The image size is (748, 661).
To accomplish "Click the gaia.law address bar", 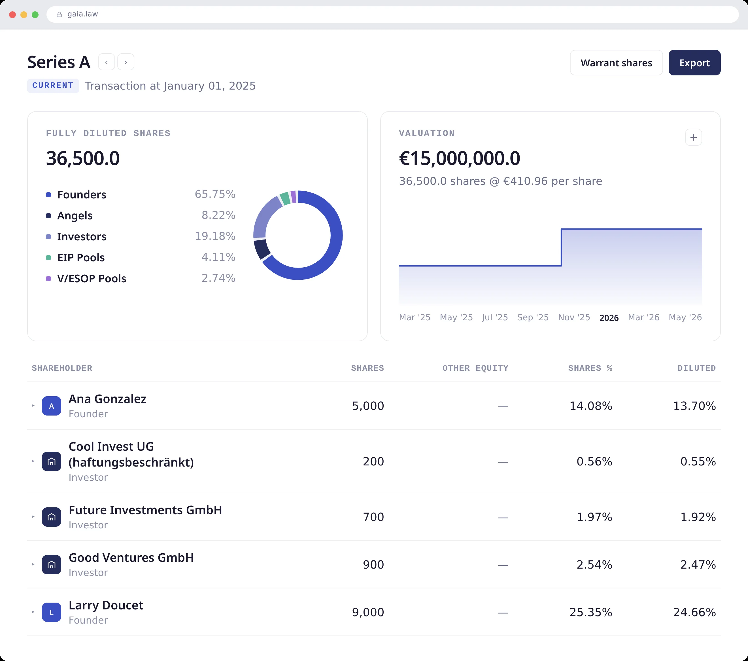I will [x=392, y=14].
